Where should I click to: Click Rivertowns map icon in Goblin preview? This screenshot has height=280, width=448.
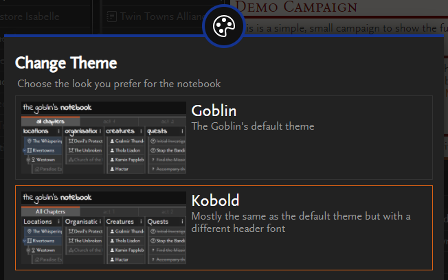coord(29,150)
